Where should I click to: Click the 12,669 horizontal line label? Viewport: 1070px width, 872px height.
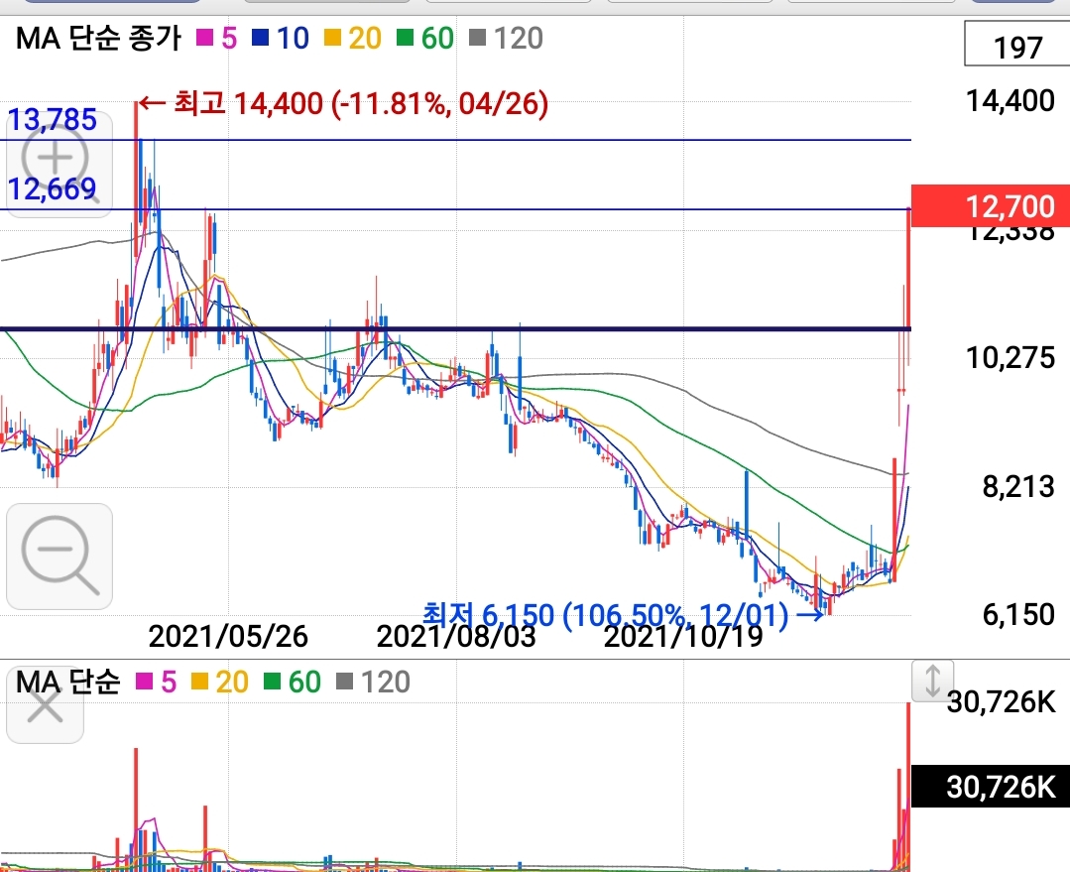pos(52,189)
